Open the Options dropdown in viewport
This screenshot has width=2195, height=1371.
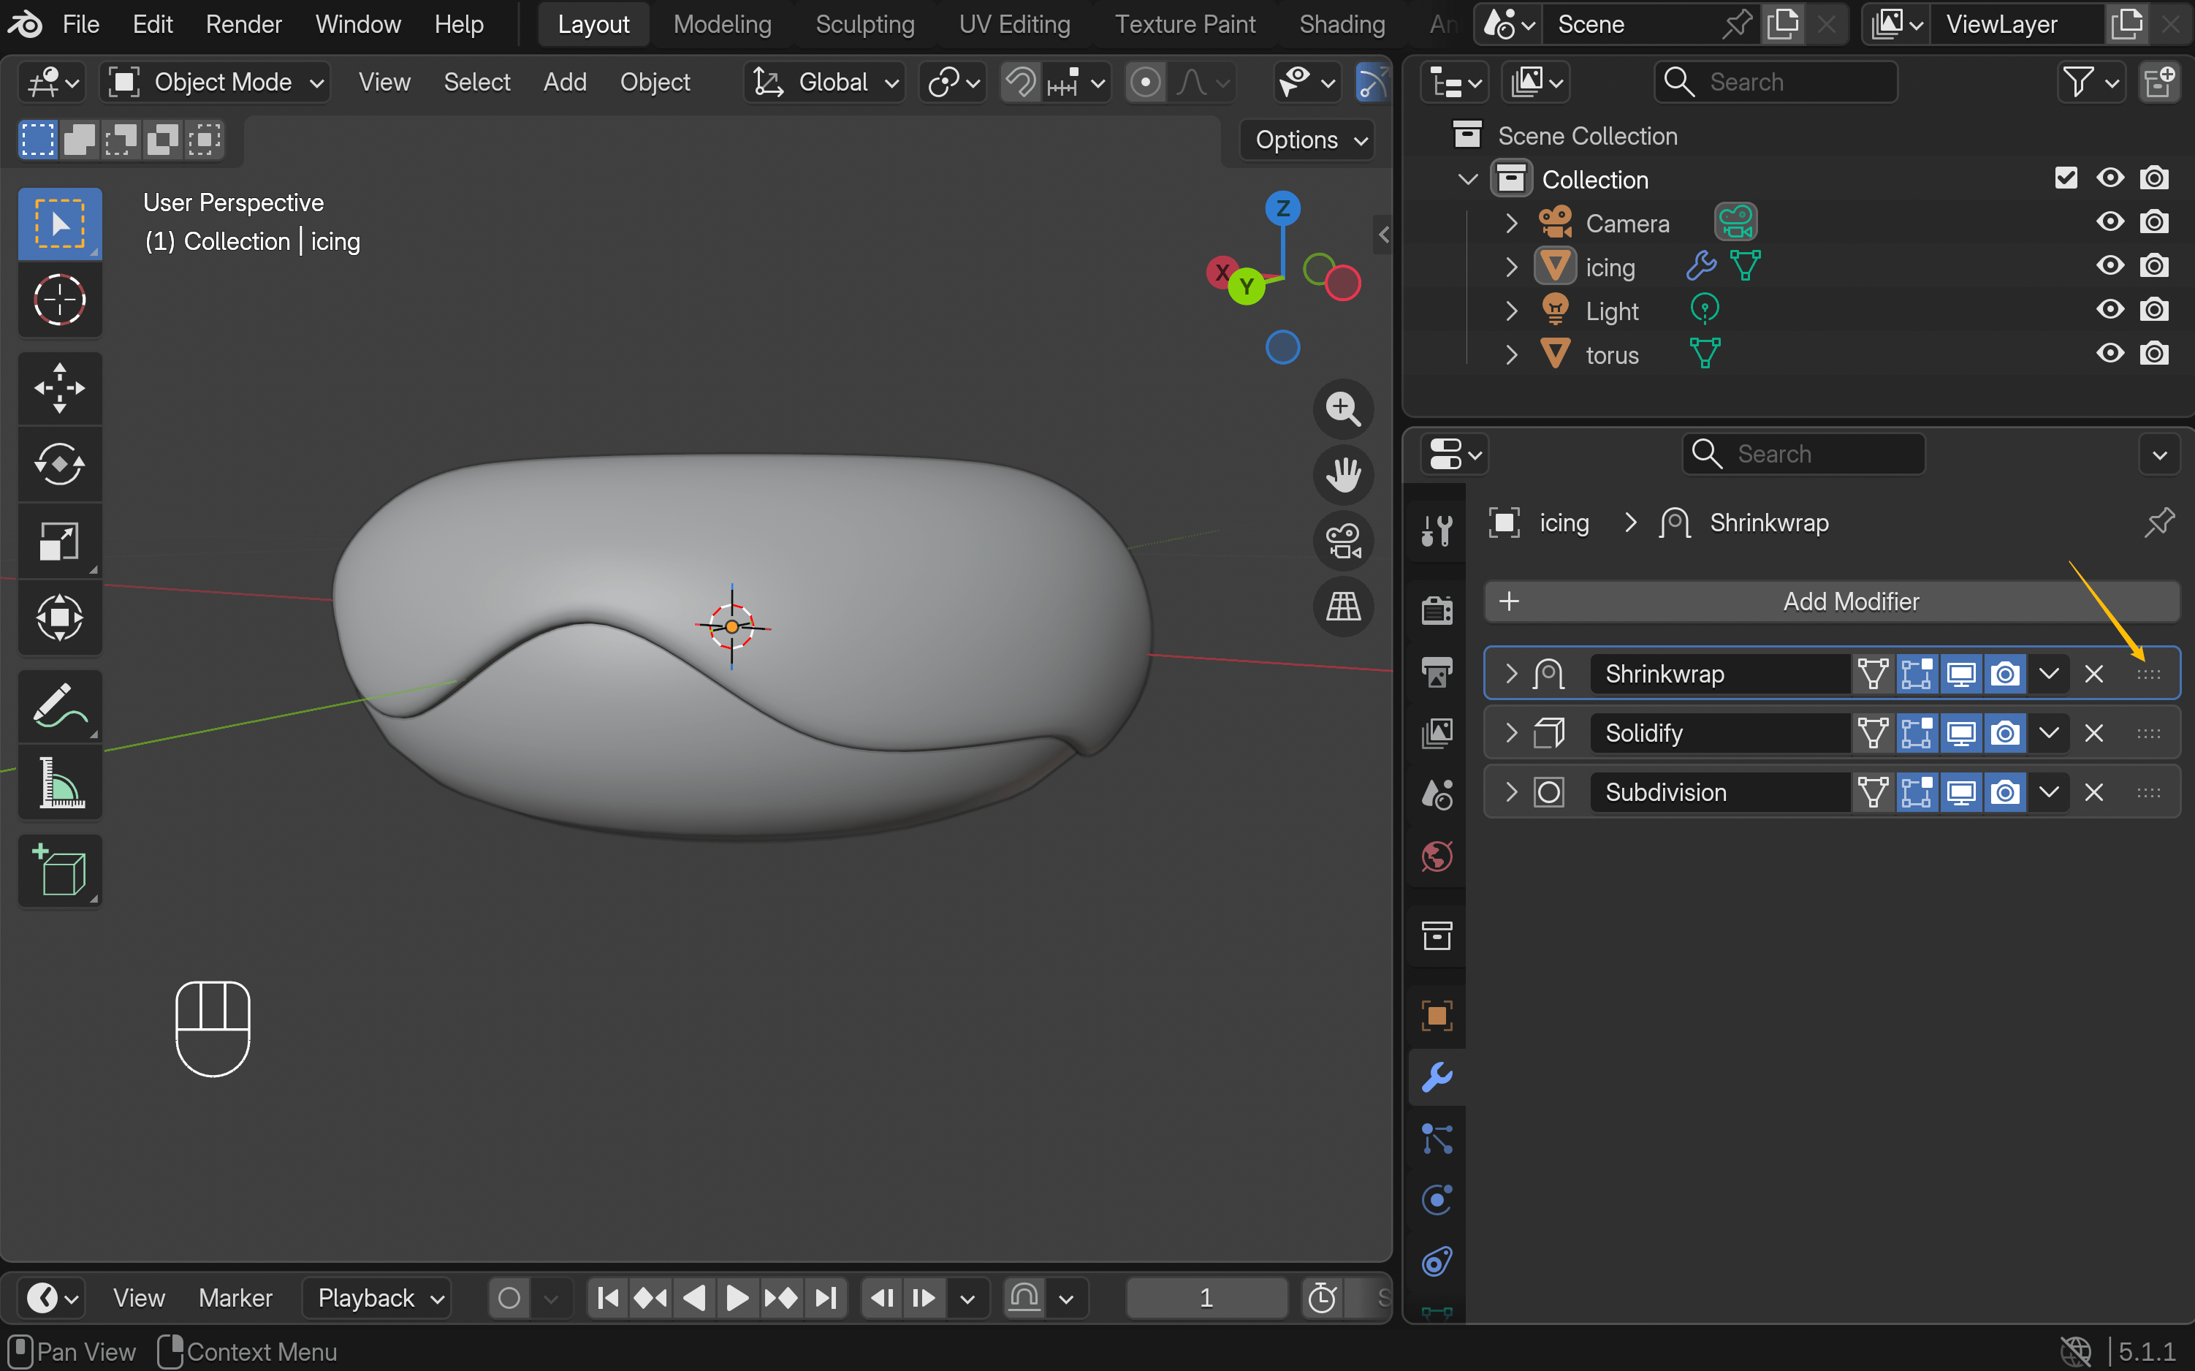tap(1308, 140)
